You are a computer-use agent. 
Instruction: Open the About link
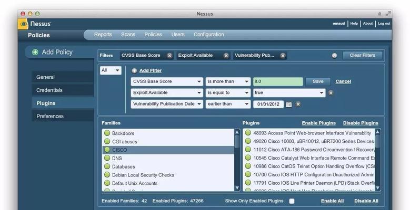368,24
